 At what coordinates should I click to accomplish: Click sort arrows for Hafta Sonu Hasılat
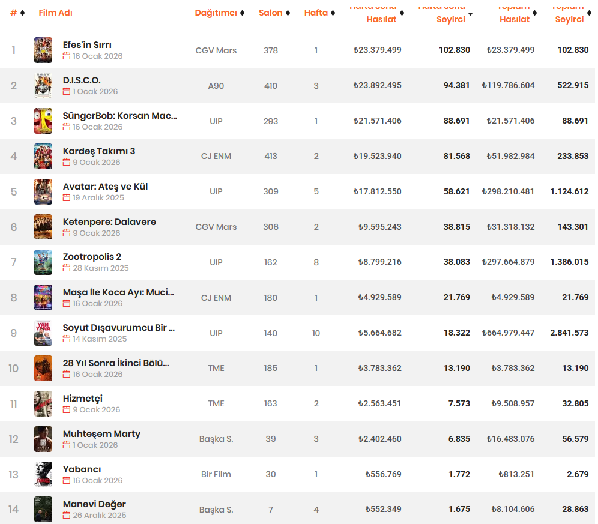pos(402,13)
